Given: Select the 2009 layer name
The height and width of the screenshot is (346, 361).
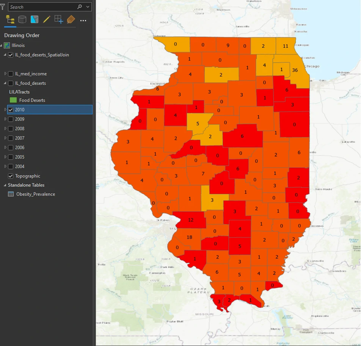Looking at the screenshot, I should [20, 119].
